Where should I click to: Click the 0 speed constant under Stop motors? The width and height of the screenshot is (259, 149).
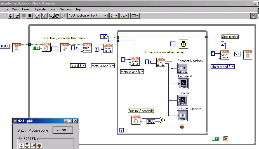222,43
